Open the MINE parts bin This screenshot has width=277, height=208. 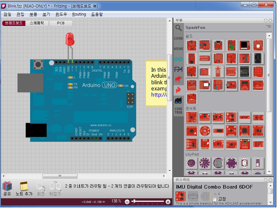(x=179, y=49)
